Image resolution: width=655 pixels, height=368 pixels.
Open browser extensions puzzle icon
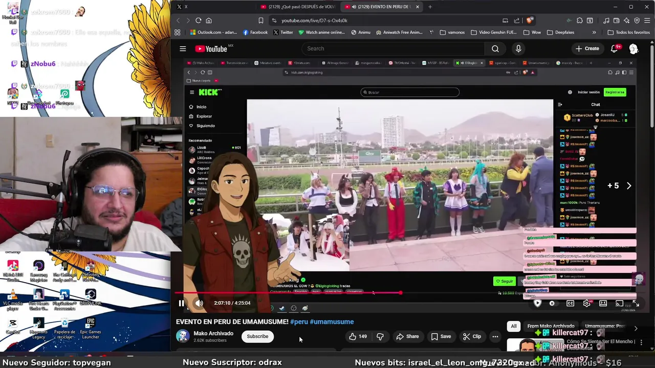pyautogui.click(x=579, y=20)
